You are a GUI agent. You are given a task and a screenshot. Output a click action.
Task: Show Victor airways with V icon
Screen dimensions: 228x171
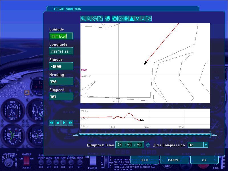point(137,19)
